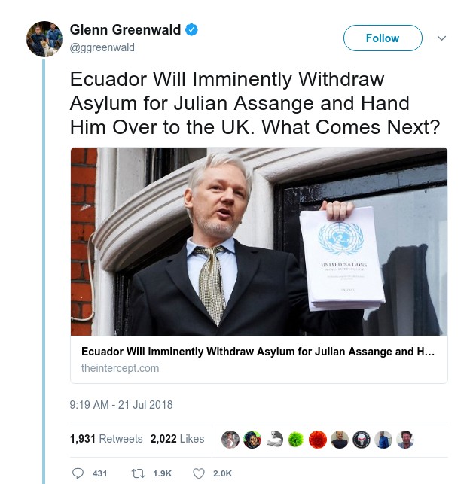476x484 pixels.
Task: Click the @ggreenwald handle
Action: [102, 47]
